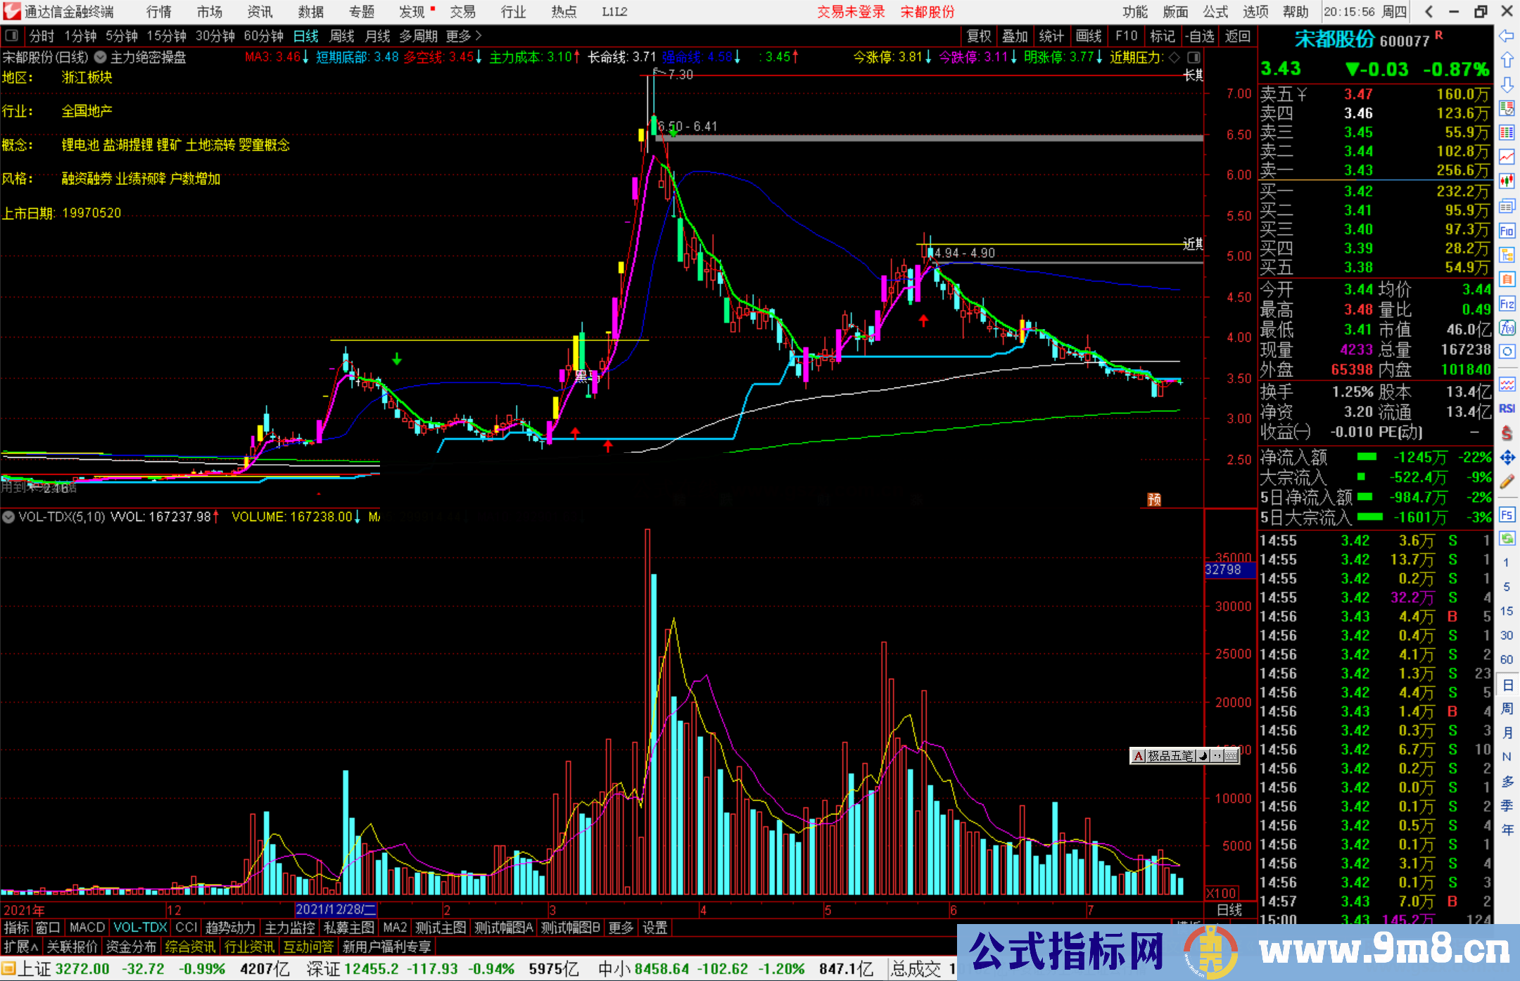Screen dimensions: 1520x981
Task: Toggle the VOL-TDX indicator collapse circle
Action: (x=8, y=517)
